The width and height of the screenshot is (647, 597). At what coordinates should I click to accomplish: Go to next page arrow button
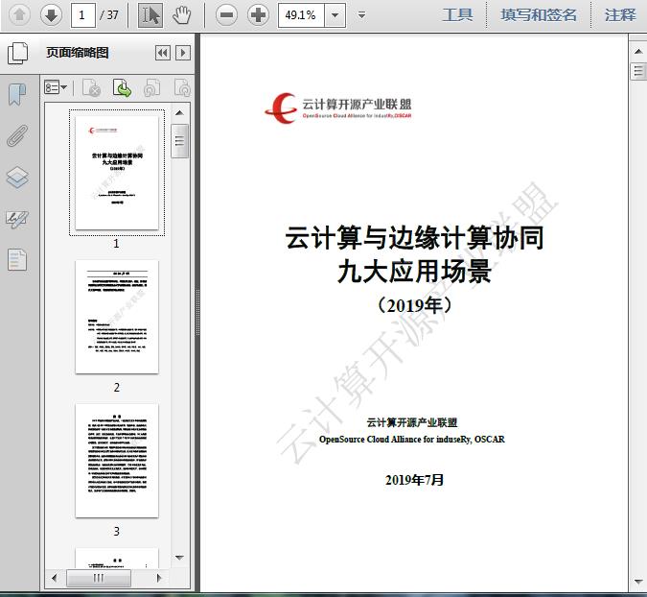pyautogui.click(x=51, y=14)
